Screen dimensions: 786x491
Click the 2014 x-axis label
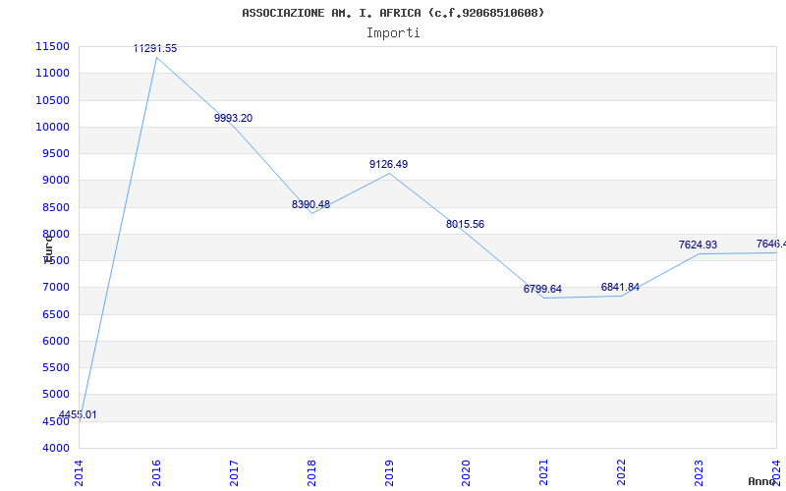(x=79, y=473)
